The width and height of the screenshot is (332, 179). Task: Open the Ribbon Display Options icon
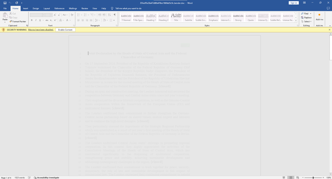[304, 3]
